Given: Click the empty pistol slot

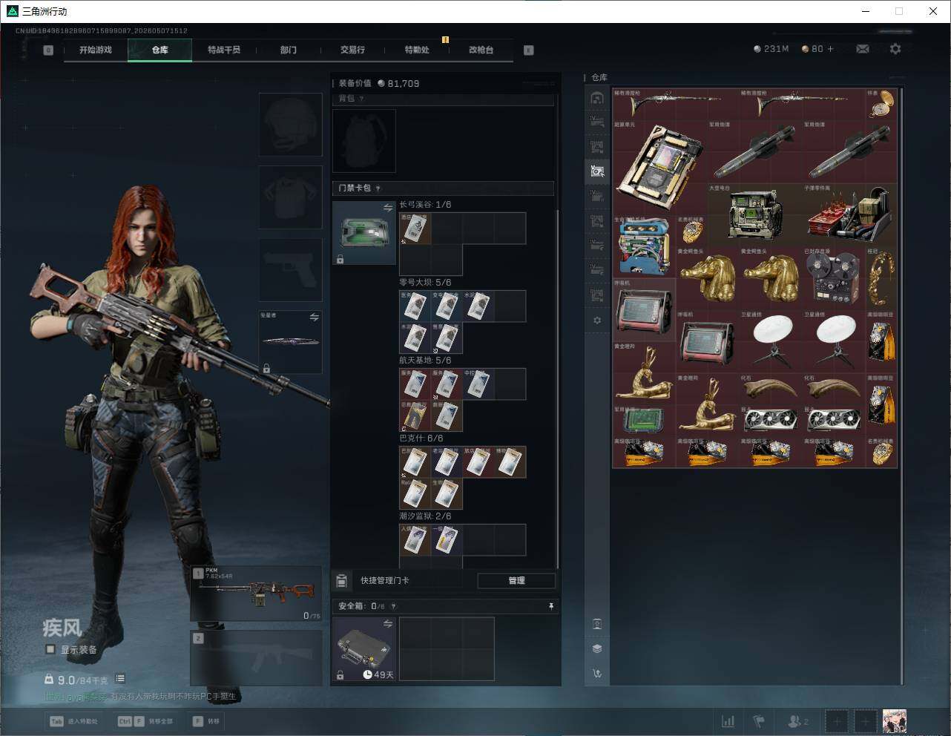Looking at the screenshot, I should [290, 269].
